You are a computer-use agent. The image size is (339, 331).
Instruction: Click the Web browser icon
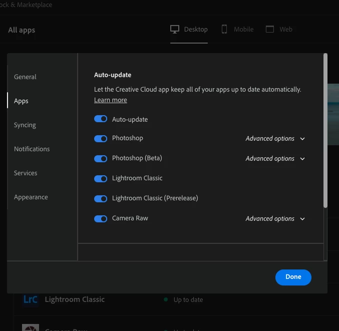[269, 29]
